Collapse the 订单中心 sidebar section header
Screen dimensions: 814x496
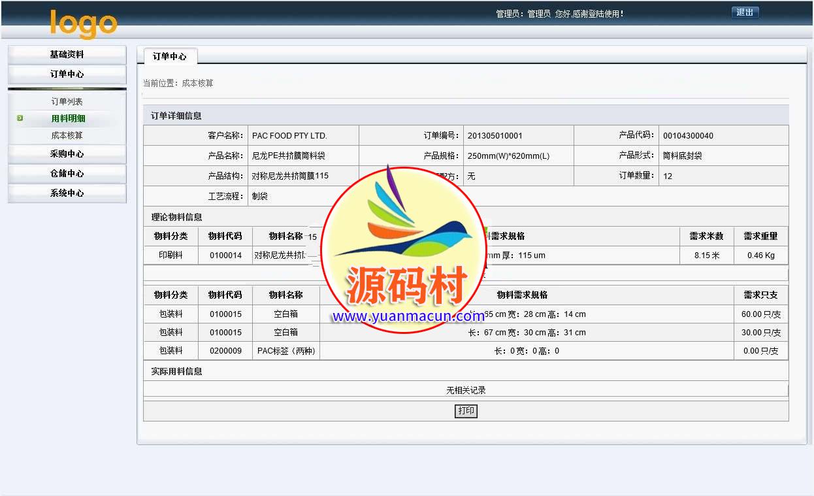tap(67, 74)
